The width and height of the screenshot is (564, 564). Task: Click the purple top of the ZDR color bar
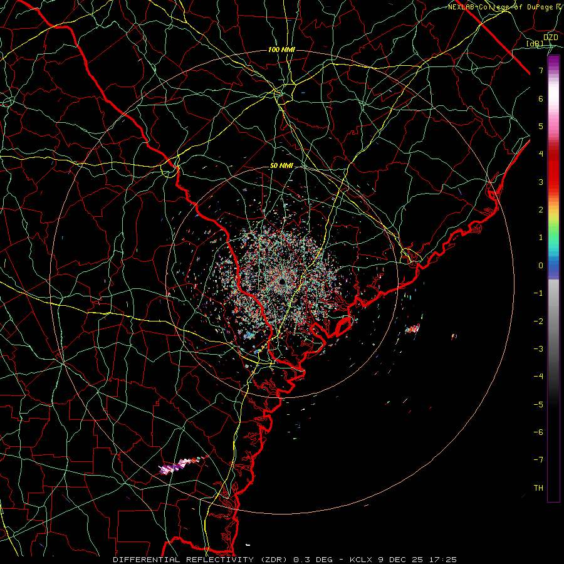coord(553,62)
